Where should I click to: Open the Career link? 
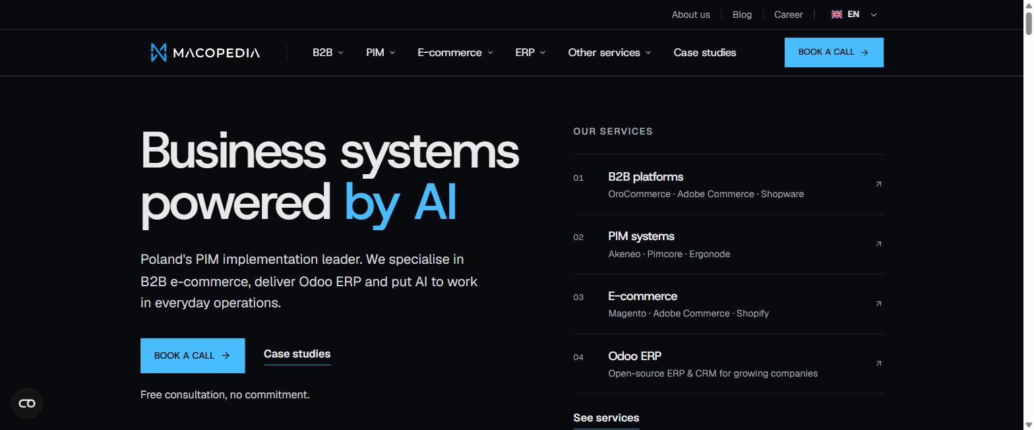point(788,15)
